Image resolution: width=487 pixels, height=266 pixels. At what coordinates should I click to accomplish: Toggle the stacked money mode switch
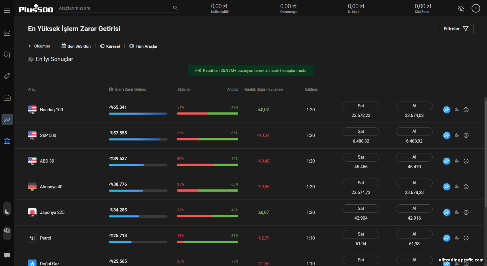point(7,231)
